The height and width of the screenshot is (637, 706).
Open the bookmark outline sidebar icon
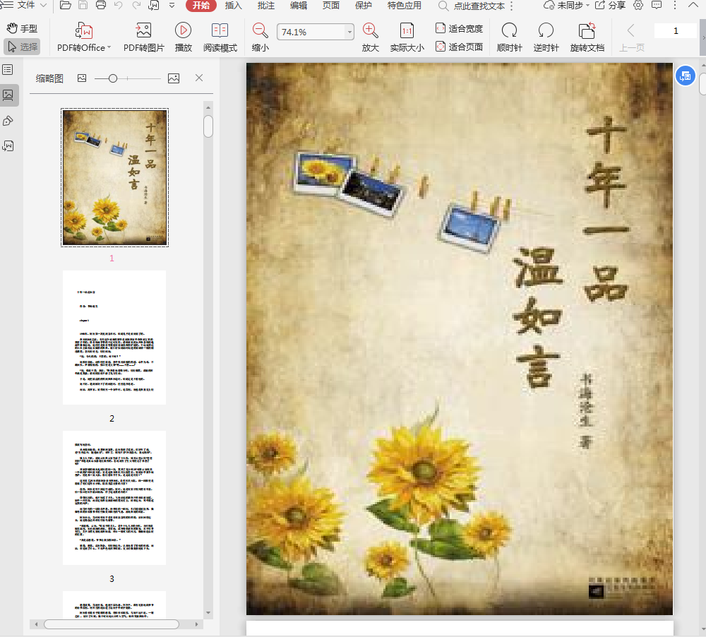click(8, 69)
